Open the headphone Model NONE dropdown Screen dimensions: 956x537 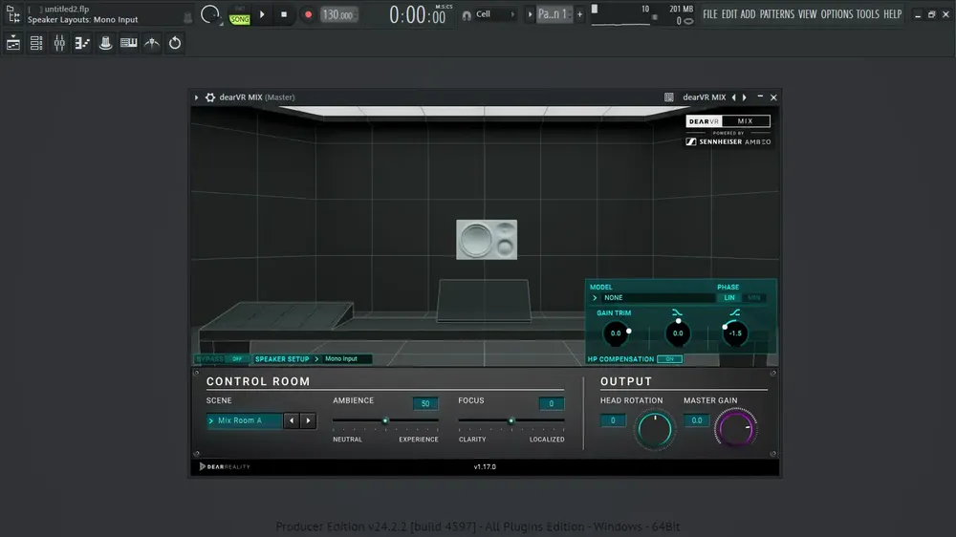pyautogui.click(x=652, y=297)
